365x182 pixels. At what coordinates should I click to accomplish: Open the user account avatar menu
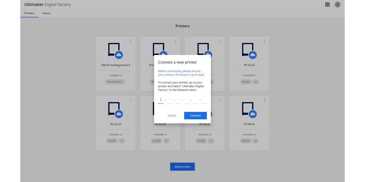coord(338,5)
